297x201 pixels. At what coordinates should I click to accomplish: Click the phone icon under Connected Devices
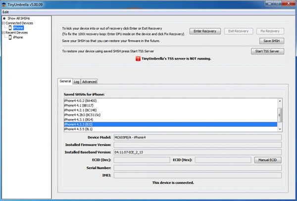coord(10,28)
